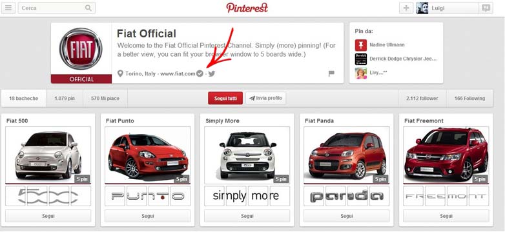The width and height of the screenshot is (505, 232).
Task: Click the plus add pin button
Action: [406, 8]
